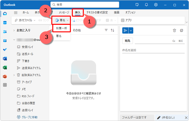
Task: Open the settings gear
Action: tap(156, 5)
